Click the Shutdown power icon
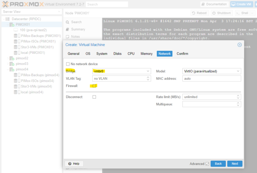The image size is (257, 173). (x=214, y=13)
